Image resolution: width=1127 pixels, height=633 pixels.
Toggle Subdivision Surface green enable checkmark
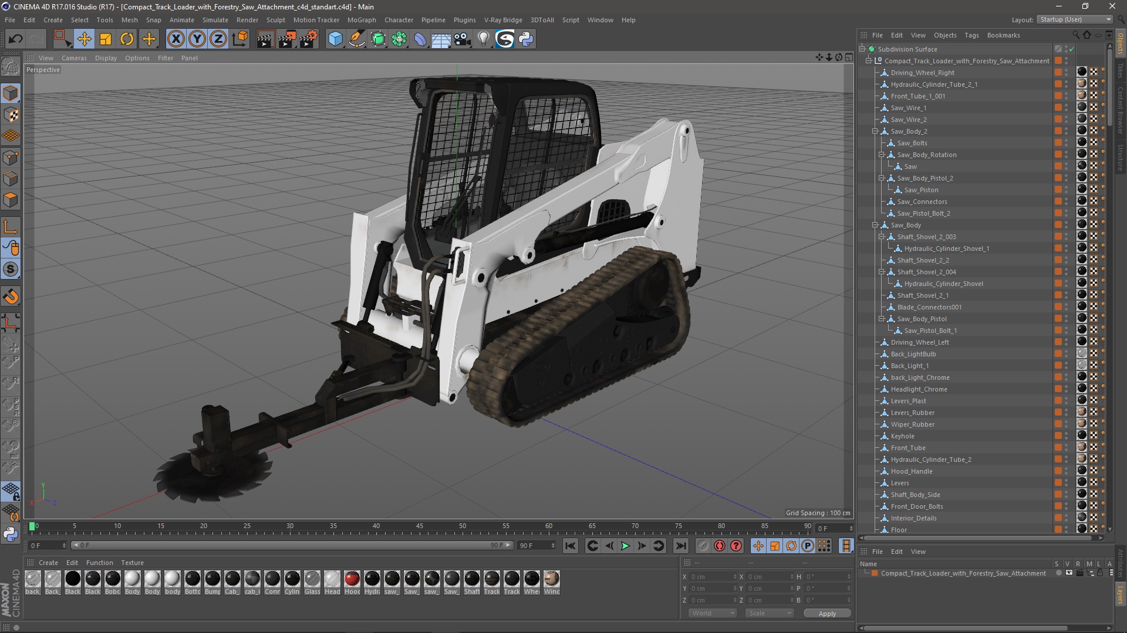(x=1071, y=49)
